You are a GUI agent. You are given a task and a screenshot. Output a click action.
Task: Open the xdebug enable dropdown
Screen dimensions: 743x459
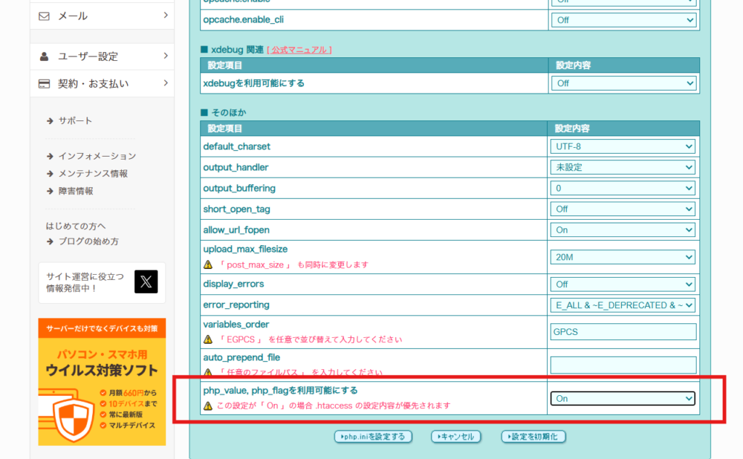(623, 83)
